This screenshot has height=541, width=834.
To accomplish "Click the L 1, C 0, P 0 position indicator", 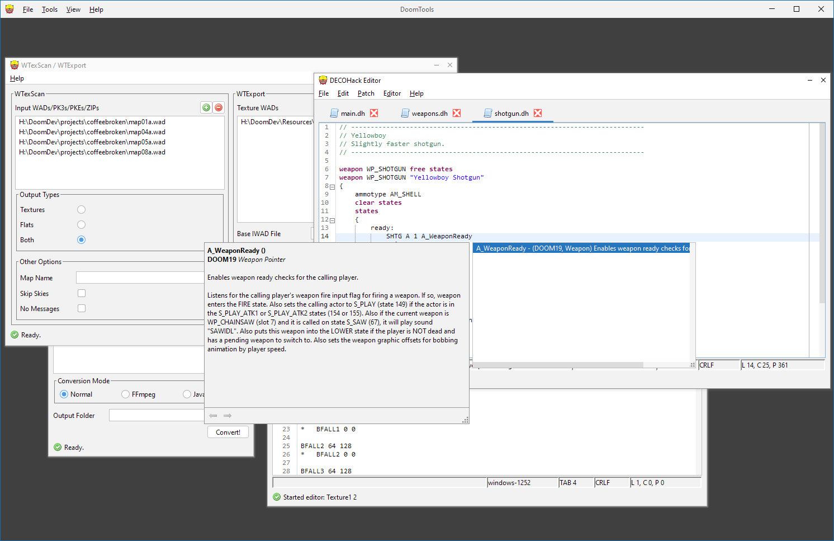I will [665, 483].
